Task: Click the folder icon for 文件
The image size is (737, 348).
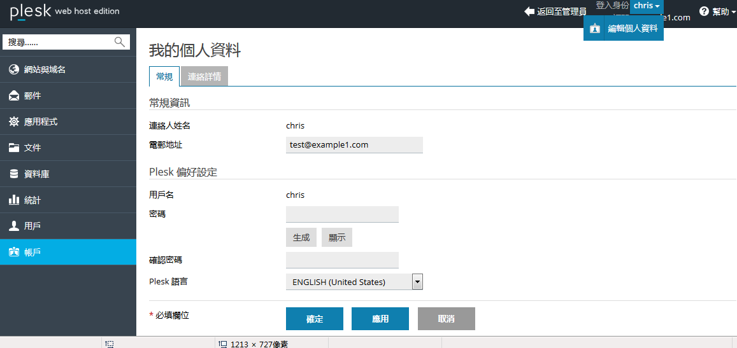Action: (14, 148)
